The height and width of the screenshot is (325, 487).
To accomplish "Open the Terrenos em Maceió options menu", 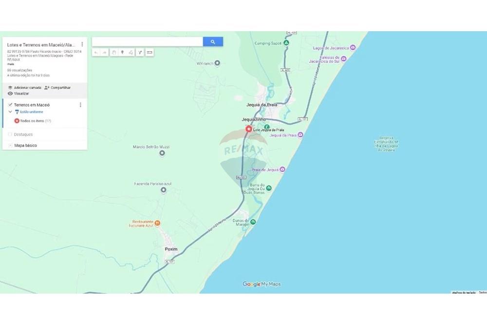I will coord(80,105).
